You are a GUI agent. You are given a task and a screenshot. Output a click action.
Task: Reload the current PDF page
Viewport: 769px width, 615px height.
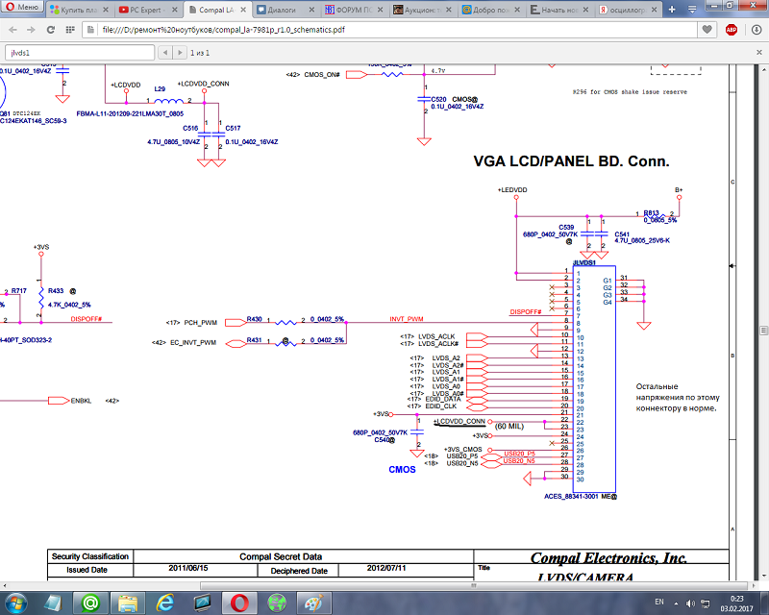pyautogui.click(x=51, y=30)
